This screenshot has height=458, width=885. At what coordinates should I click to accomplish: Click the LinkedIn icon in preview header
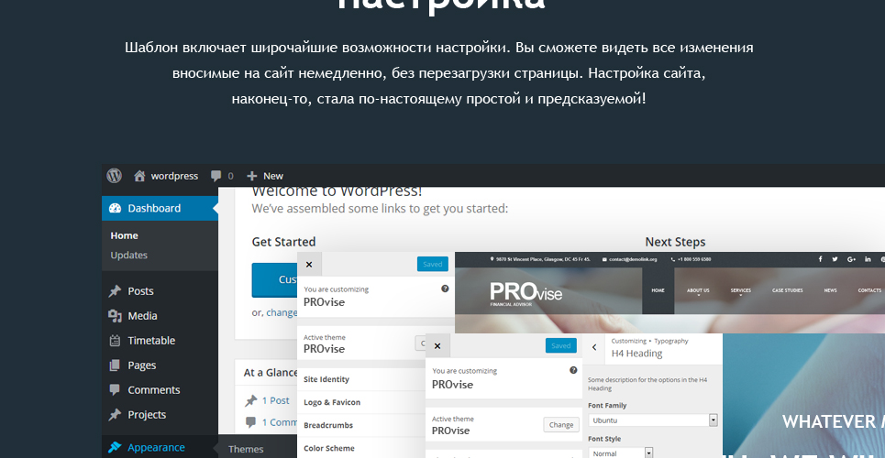[x=868, y=259]
